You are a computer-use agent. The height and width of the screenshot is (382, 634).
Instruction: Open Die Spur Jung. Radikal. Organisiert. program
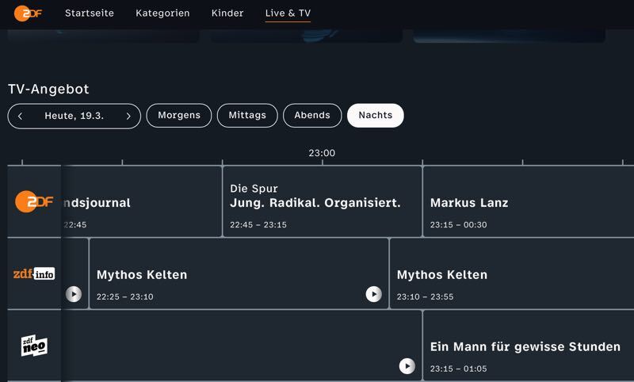[323, 201]
